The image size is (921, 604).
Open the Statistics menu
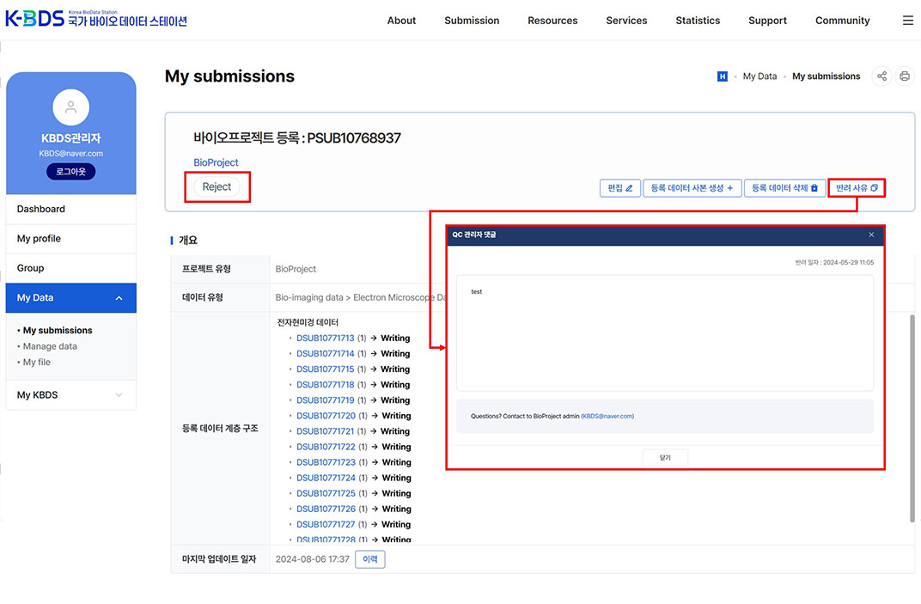[697, 21]
